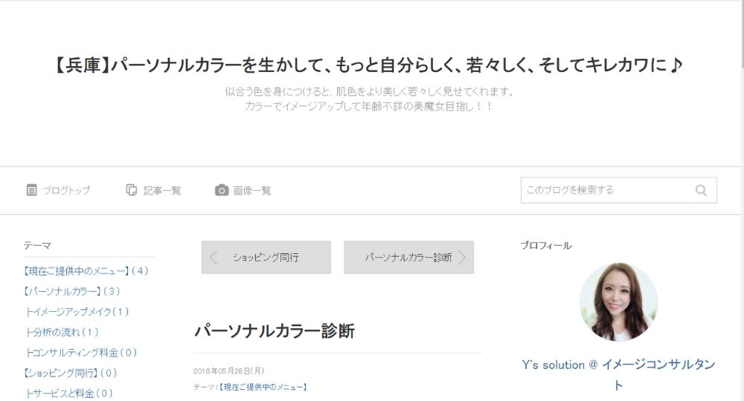This screenshot has width=744, height=401.
Task: Click the article list pages icon
Action: click(x=132, y=190)
